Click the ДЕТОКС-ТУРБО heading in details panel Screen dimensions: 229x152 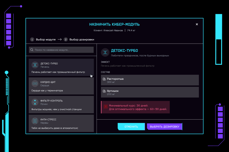pos(124,51)
